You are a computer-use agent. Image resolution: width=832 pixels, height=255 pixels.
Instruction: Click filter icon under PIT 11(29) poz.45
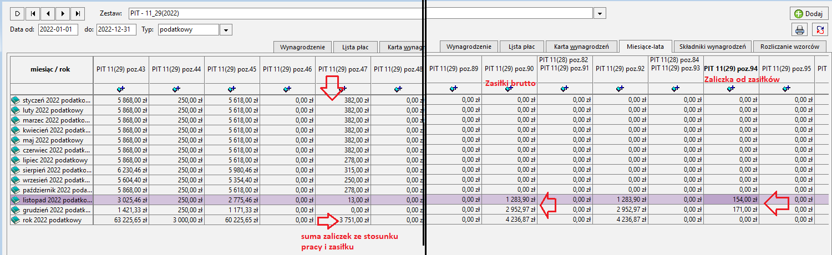click(232, 89)
